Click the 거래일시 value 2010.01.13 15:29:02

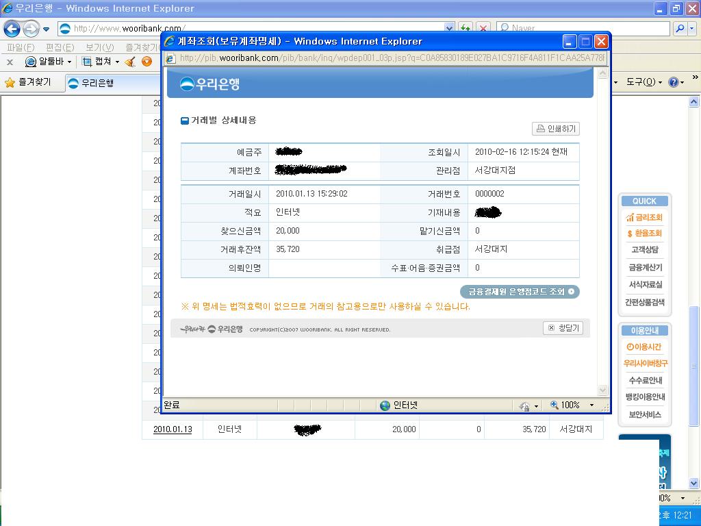click(x=311, y=194)
